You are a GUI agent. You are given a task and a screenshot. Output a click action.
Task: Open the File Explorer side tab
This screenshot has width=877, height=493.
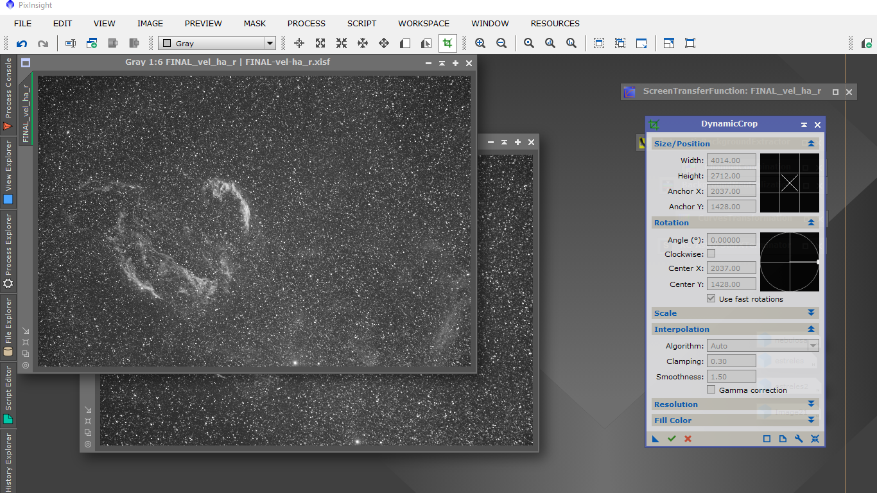[8, 326]
